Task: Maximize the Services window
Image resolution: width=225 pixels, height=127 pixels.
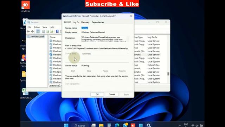Action: coord(157,22)
